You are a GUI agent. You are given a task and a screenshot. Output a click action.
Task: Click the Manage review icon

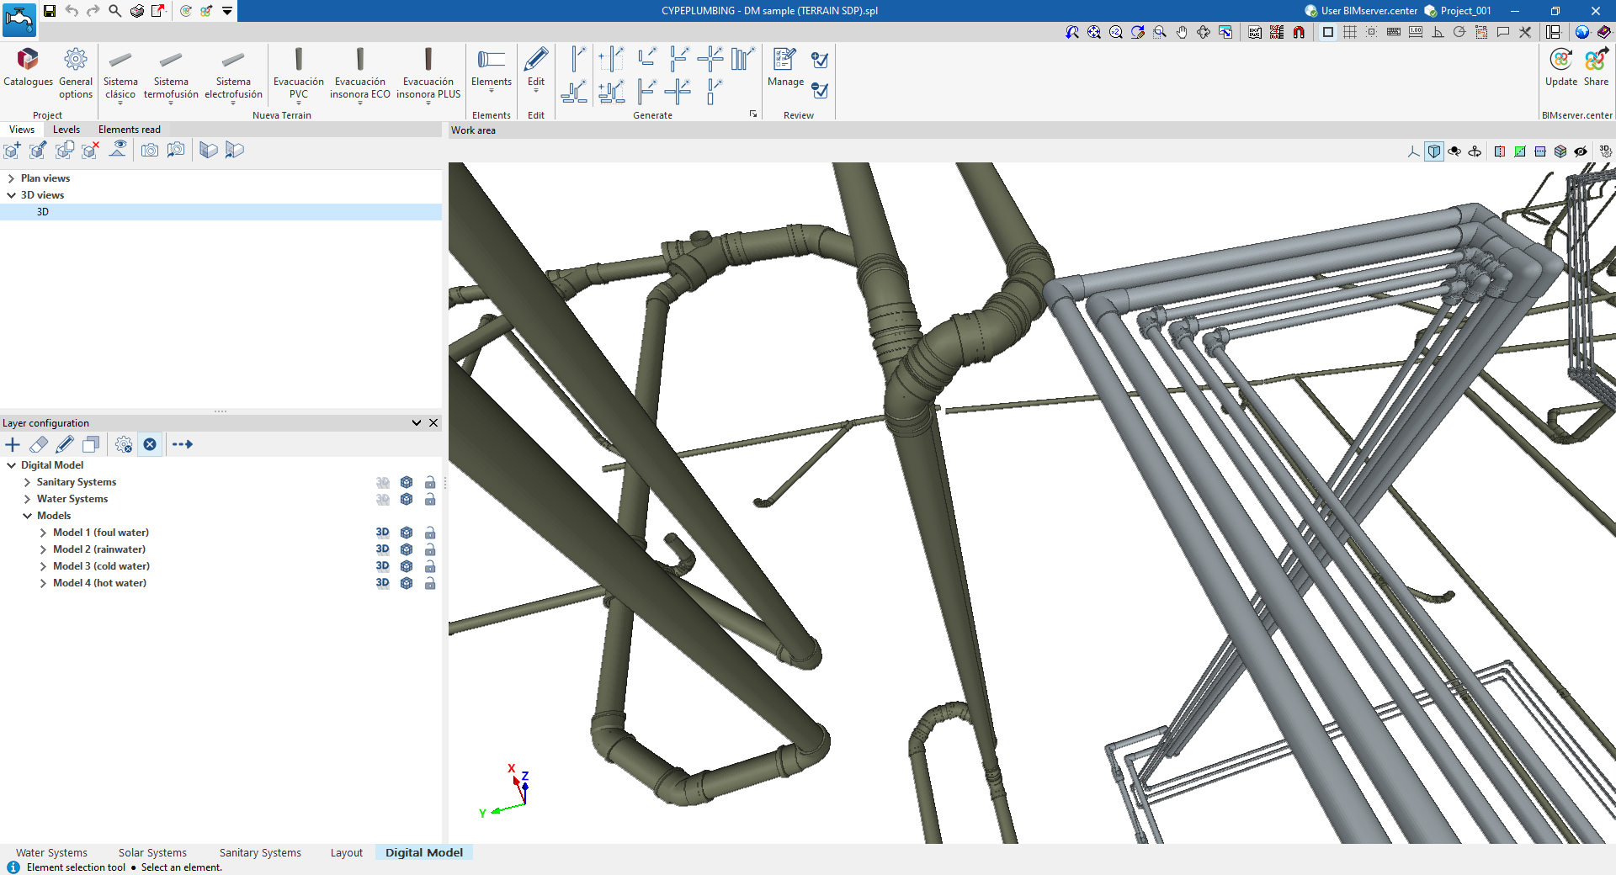(x=784, y=67)
